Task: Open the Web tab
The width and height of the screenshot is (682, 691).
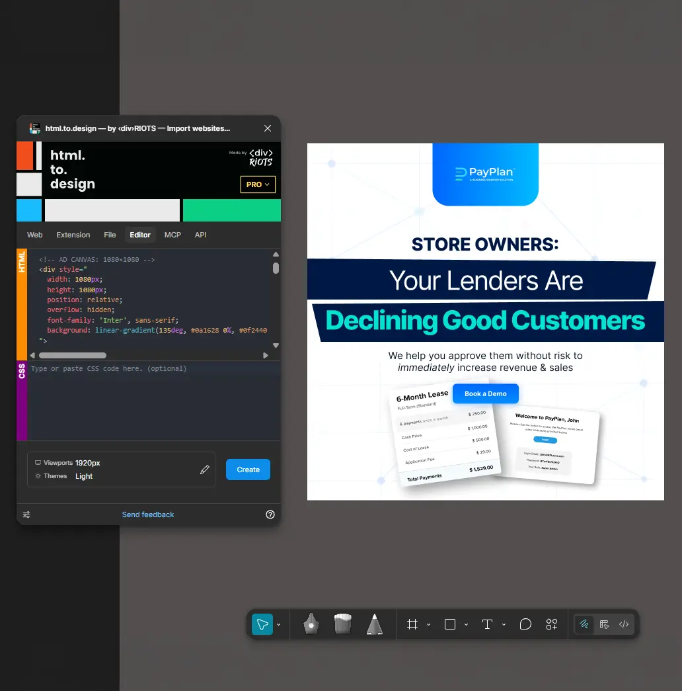Action: point(35,235)
